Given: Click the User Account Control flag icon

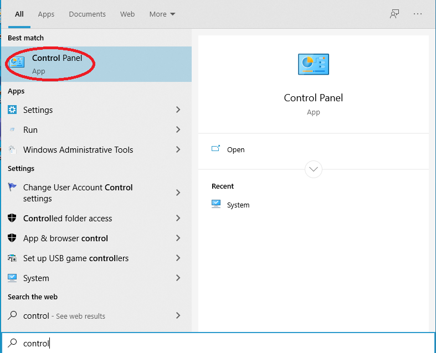Looking at the screenshot, I should pos(12,187).
